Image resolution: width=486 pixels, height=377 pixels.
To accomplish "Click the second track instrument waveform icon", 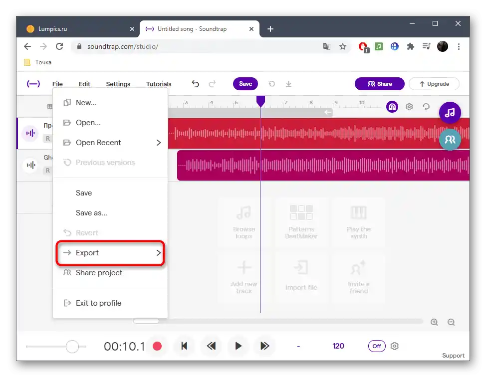I will tap(30, 165).
